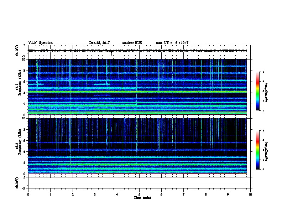Click the "VLF Spectra" plot title

(x=40, y=43)
